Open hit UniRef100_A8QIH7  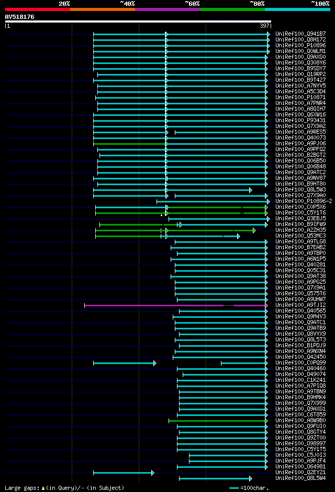[300, 109]
